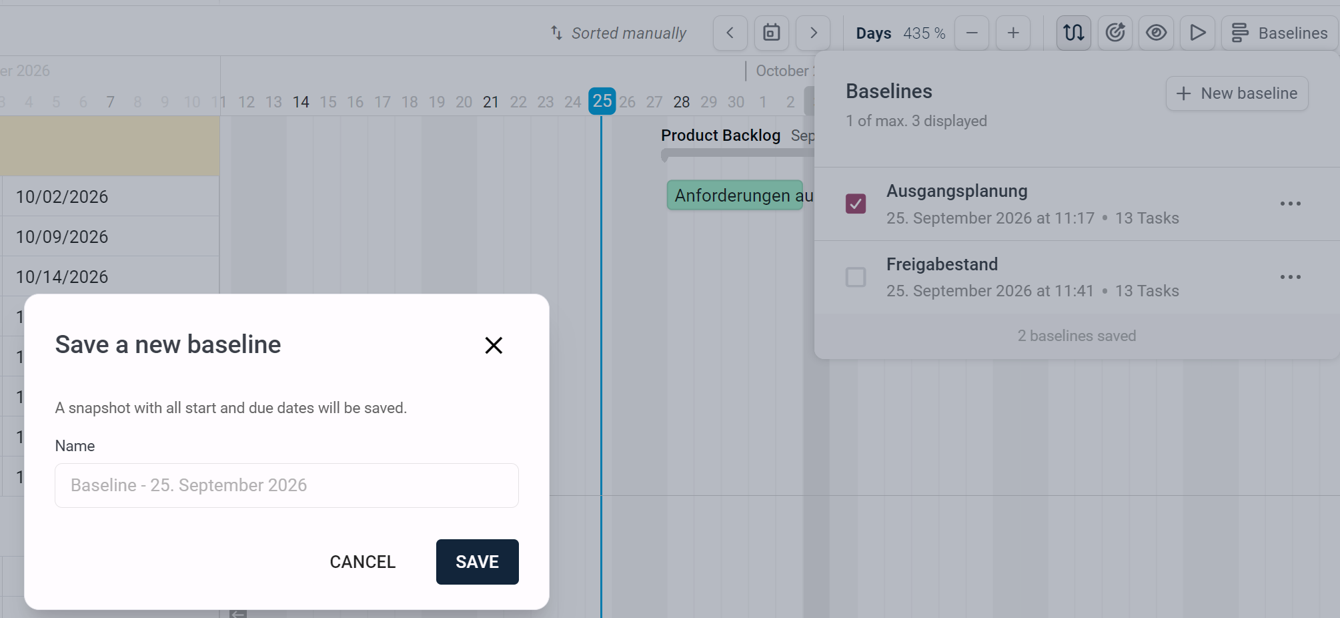Click the Ausgangsplanung baseline name
This screenshot has height=618, width=1340.
[x=956, y=192]
